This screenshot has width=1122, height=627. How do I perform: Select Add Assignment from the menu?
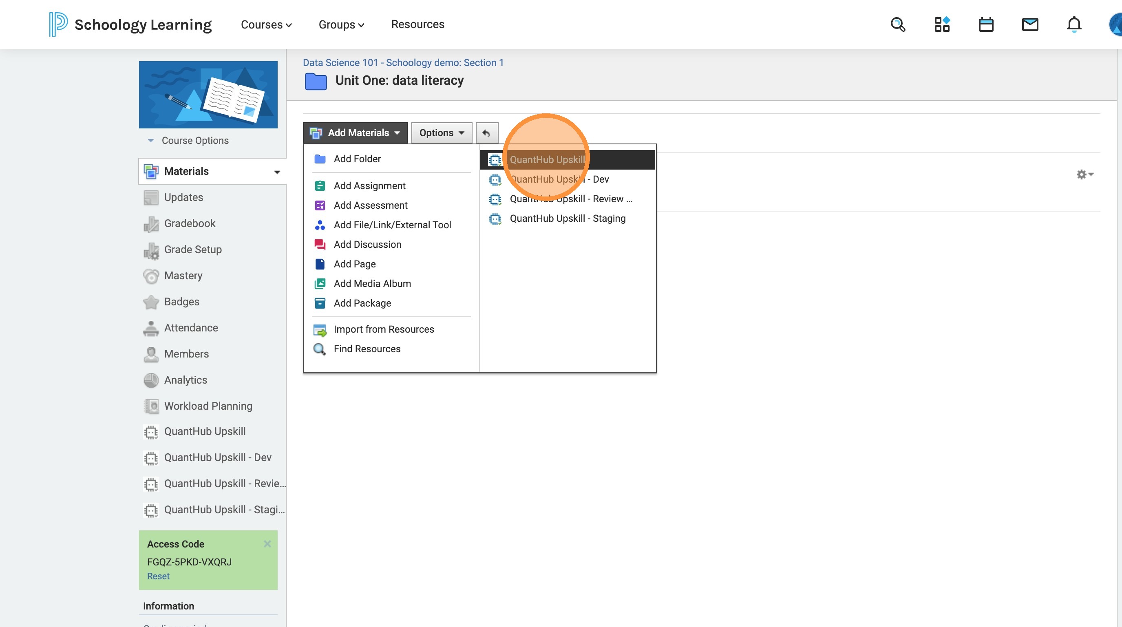click(369, 186)
